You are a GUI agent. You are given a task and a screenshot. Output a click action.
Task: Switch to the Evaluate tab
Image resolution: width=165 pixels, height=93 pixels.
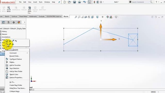tap(42, 17)
